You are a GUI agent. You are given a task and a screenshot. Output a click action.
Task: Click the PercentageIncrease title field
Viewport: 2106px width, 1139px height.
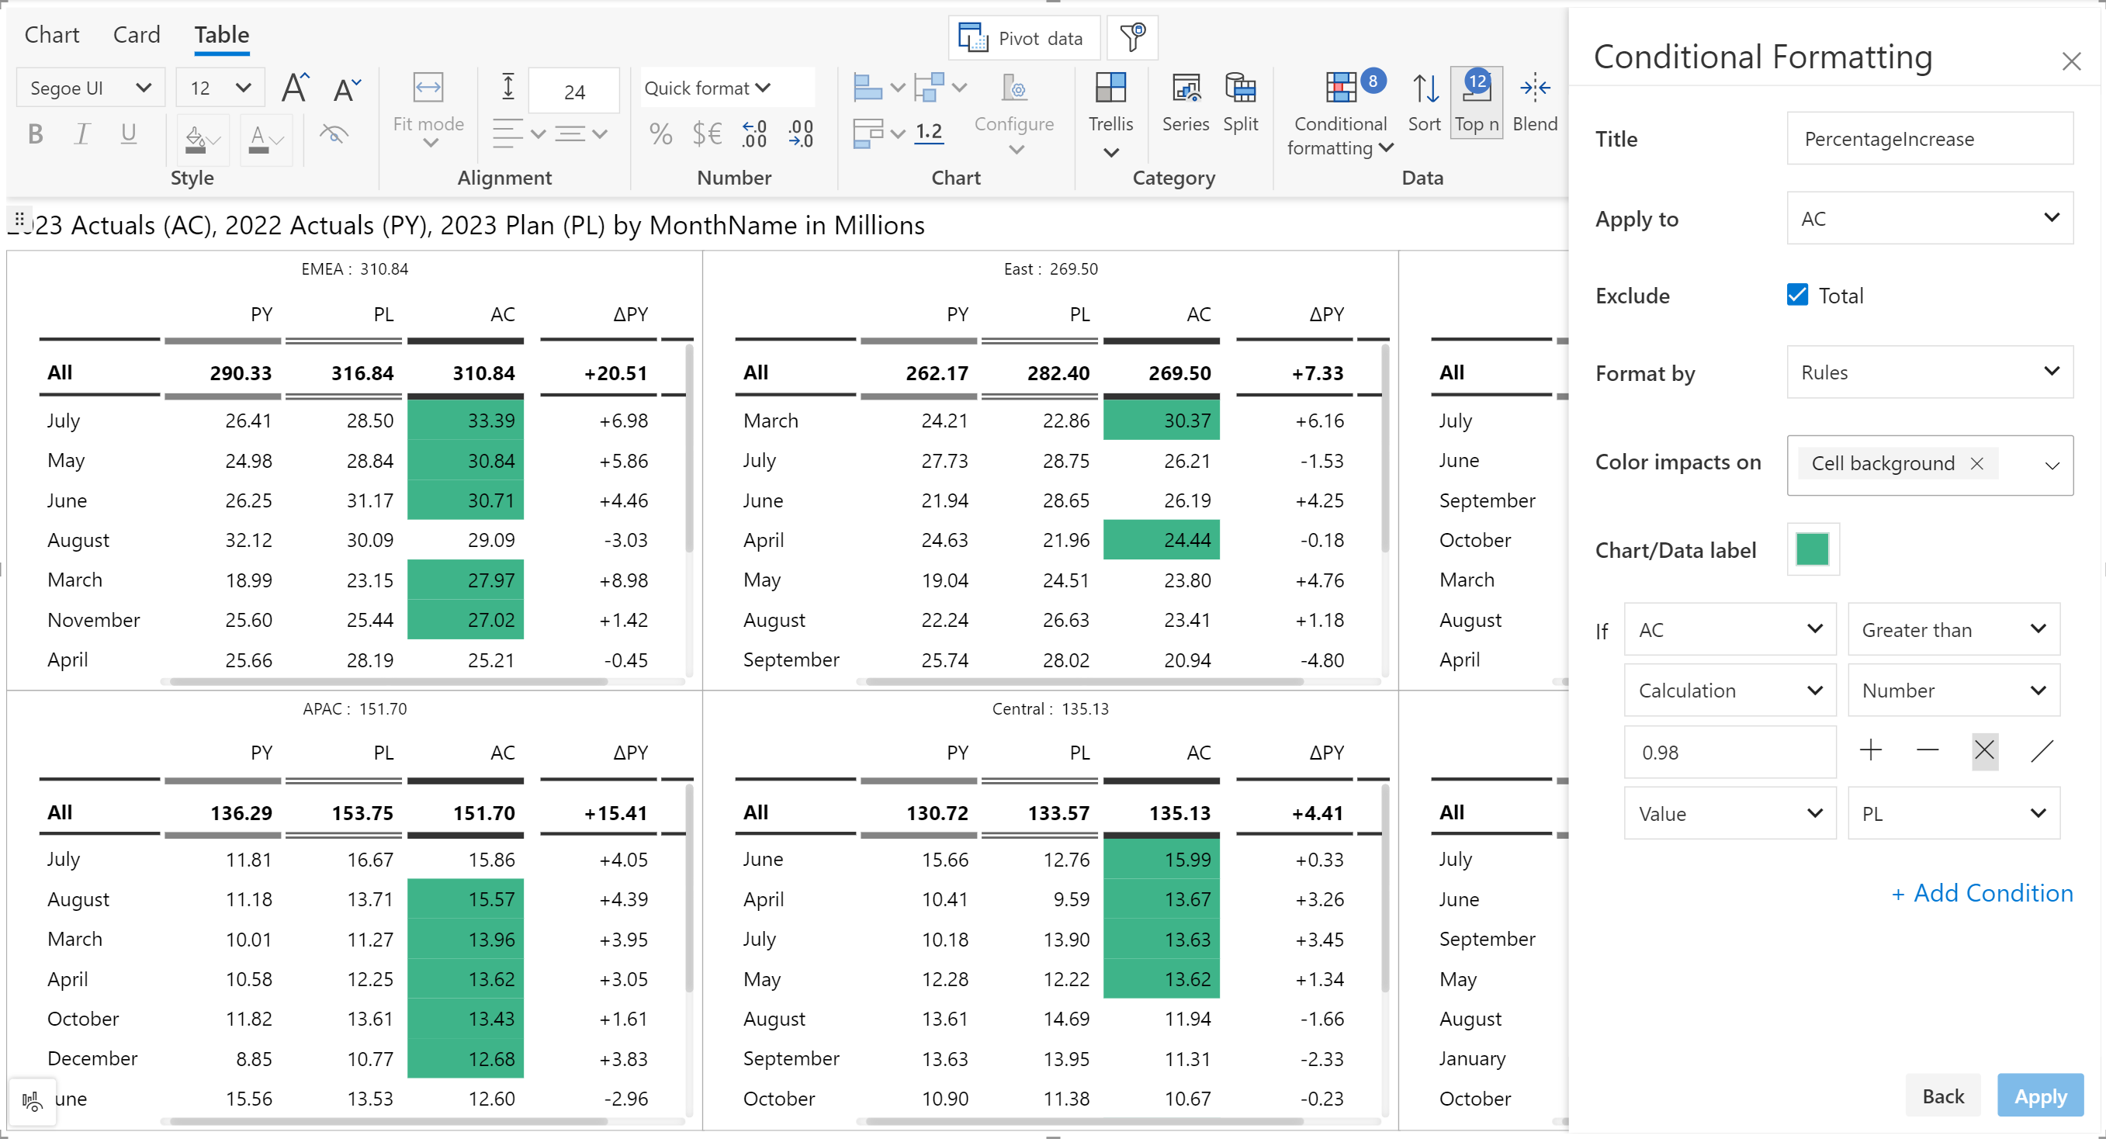(x=1929, y=139)
